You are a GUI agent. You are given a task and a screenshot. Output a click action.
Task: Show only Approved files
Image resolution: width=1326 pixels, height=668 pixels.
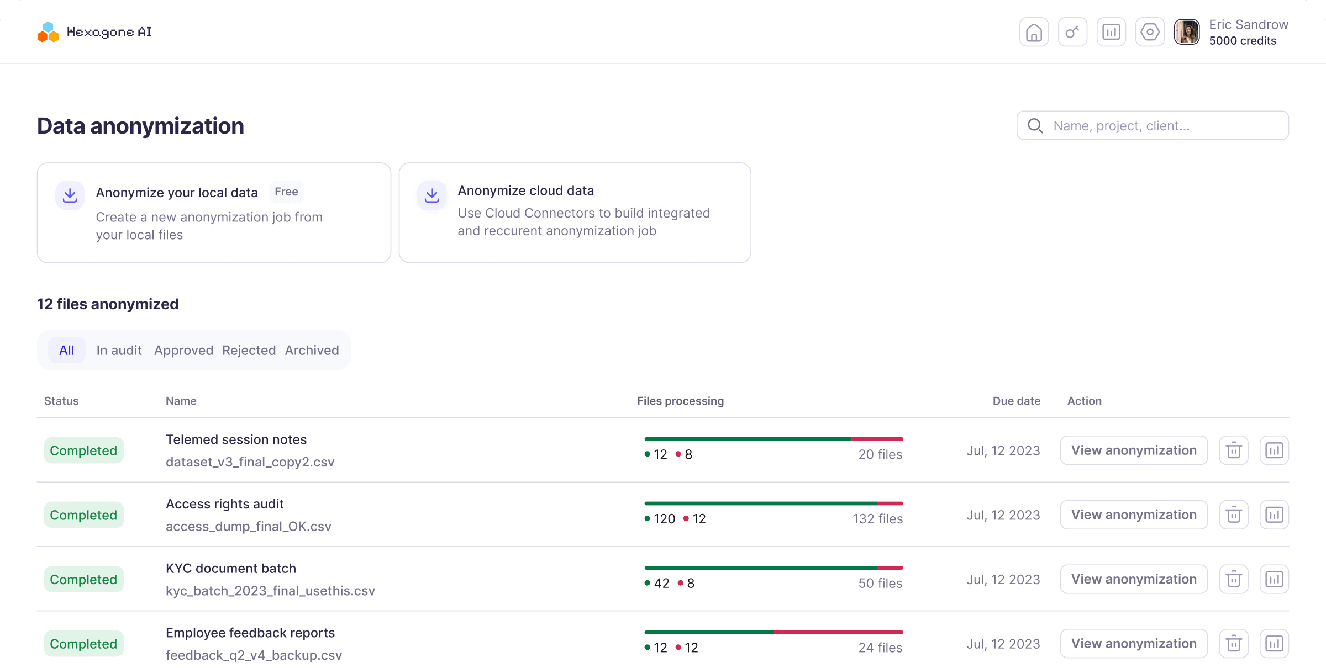pos(183,350)
